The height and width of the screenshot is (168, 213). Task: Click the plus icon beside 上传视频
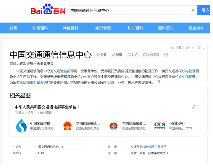pos(166,55)
